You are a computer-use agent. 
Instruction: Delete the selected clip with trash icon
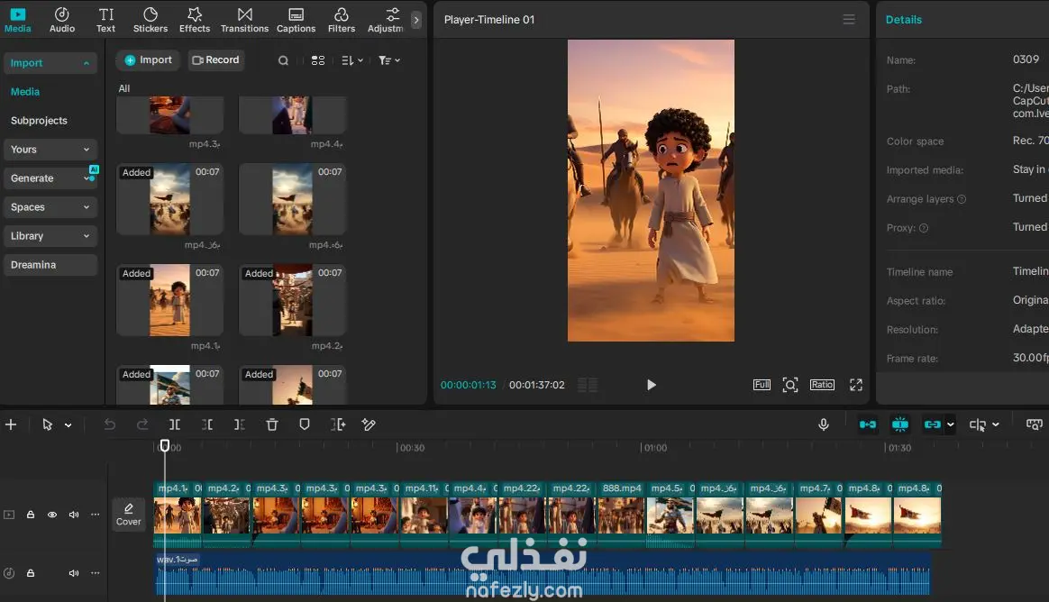pyautogui.click(x=271, y=424)
